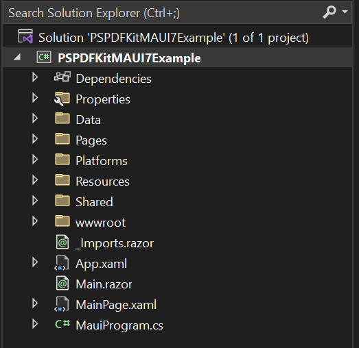The width and height of the screenshot is (359, 348).
Task: Expand the MainPage.xaml node
Action: click(x=35, y=303)
